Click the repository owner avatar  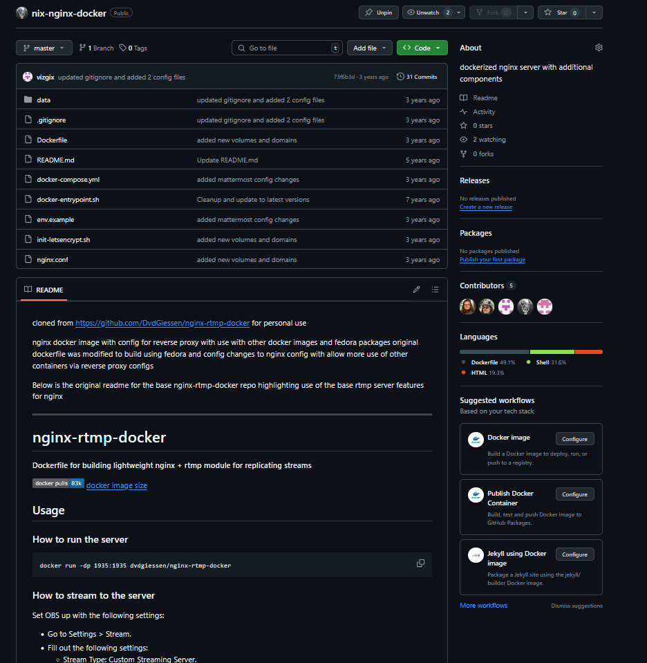point(20,12)
